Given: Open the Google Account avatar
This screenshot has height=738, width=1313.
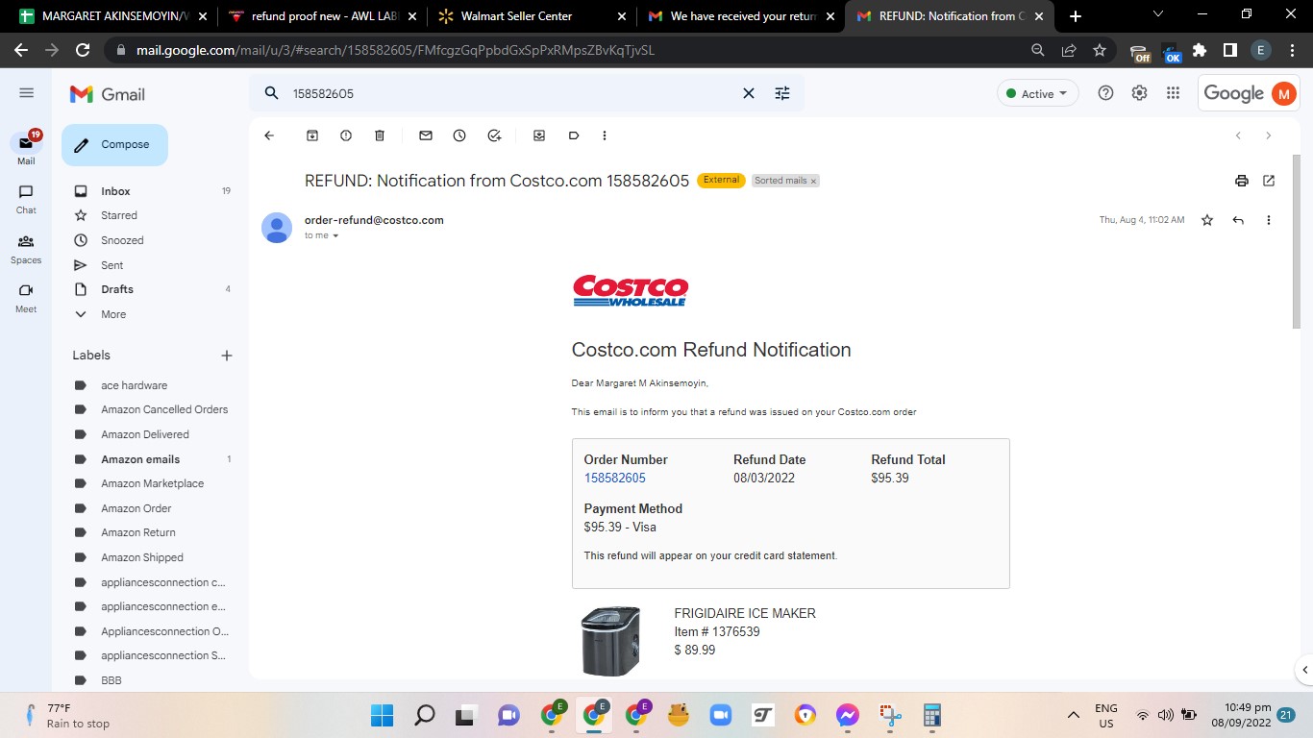Looking at the screenshot, I should click(x=1283, y=93).
